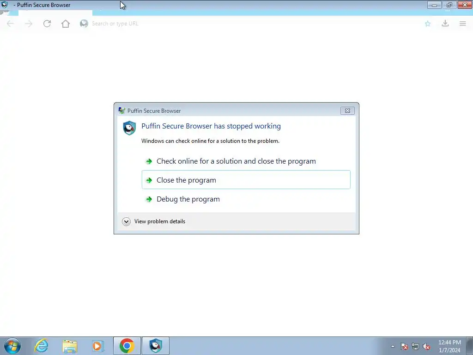
Task: Bookmark the page with the star icon
Action: tap(427, 24)
